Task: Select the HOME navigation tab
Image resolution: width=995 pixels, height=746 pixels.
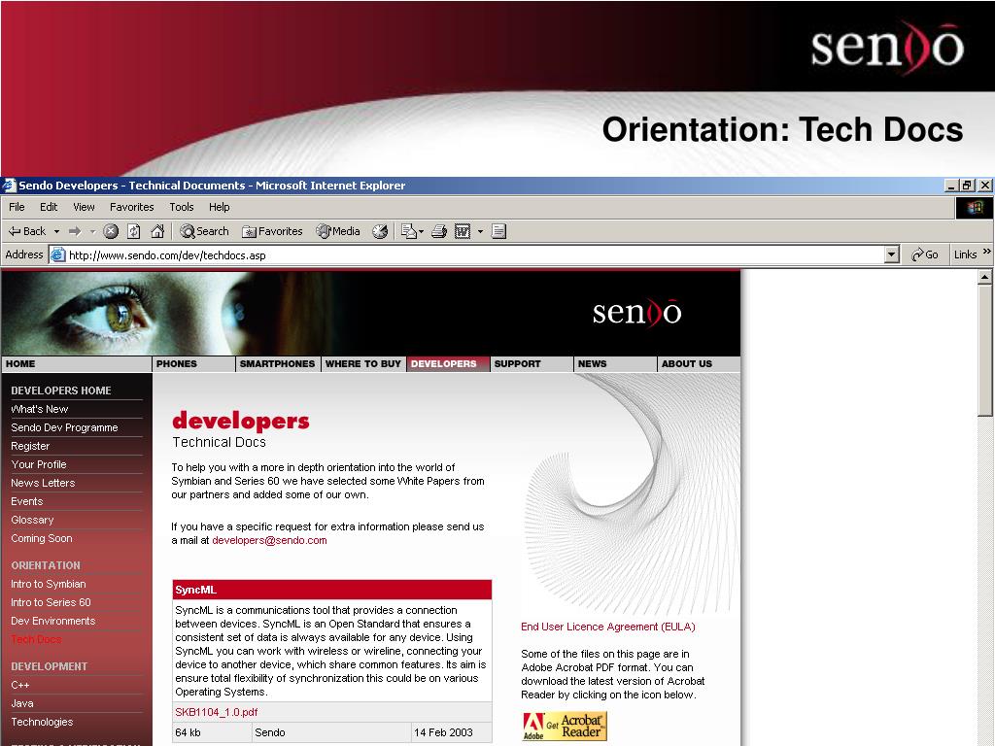Action: click(76, 364)
